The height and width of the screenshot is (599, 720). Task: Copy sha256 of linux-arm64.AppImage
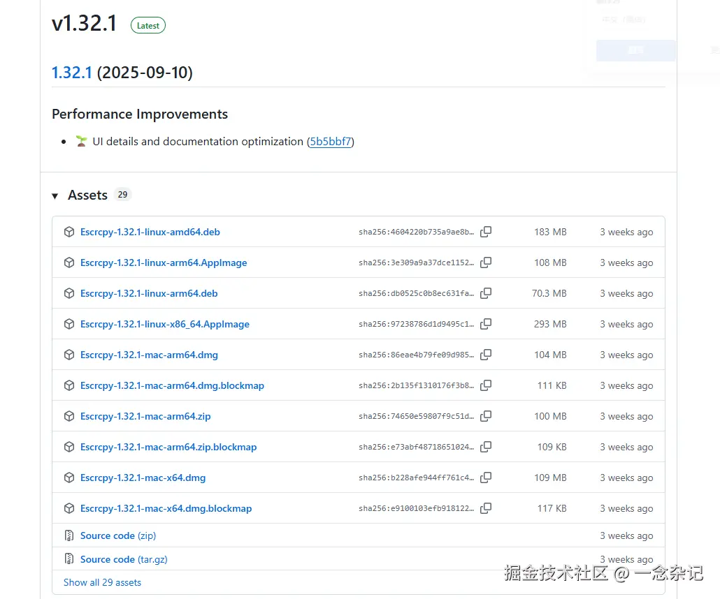tap(486, 262)
